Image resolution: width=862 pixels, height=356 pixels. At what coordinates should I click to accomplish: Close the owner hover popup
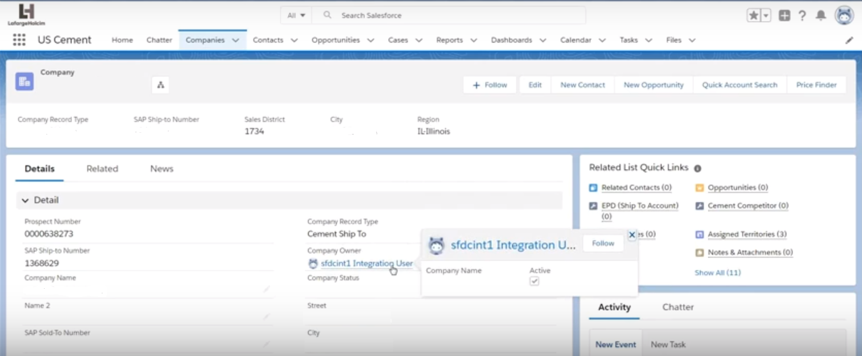632,234
